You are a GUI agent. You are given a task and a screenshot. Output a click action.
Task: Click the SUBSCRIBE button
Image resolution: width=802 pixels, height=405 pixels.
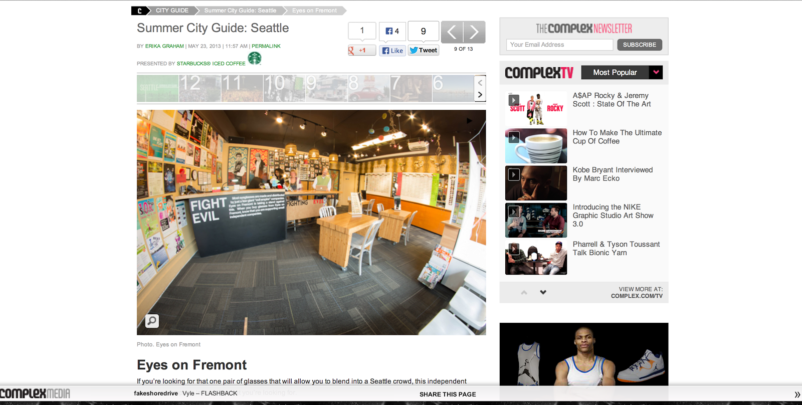pyautogui.click(x=640, y=45)
